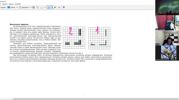Viewport: 179px width, 100px height.
Task: Select the Светлана participant tile with yellow fruit
Action: (x=167, y=53)
